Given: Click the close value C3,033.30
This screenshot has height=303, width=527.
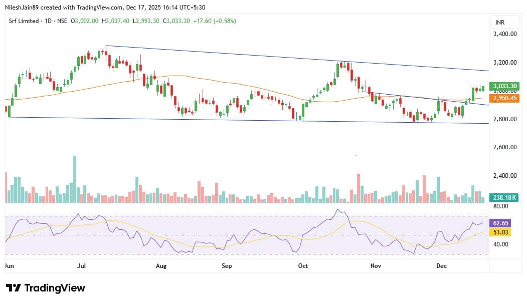Looking at the screenshot, I should 176,21.
